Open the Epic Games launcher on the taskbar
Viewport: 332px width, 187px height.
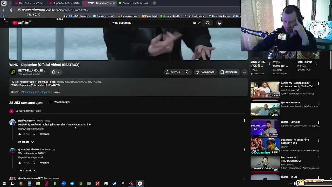(x=123, y=184)
